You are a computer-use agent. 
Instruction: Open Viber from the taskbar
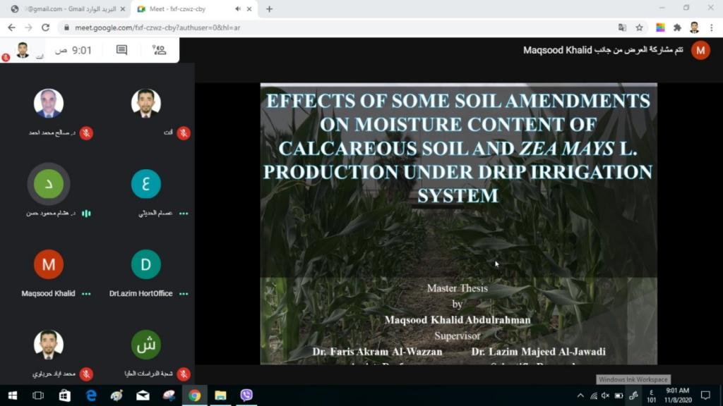[246, 395]
